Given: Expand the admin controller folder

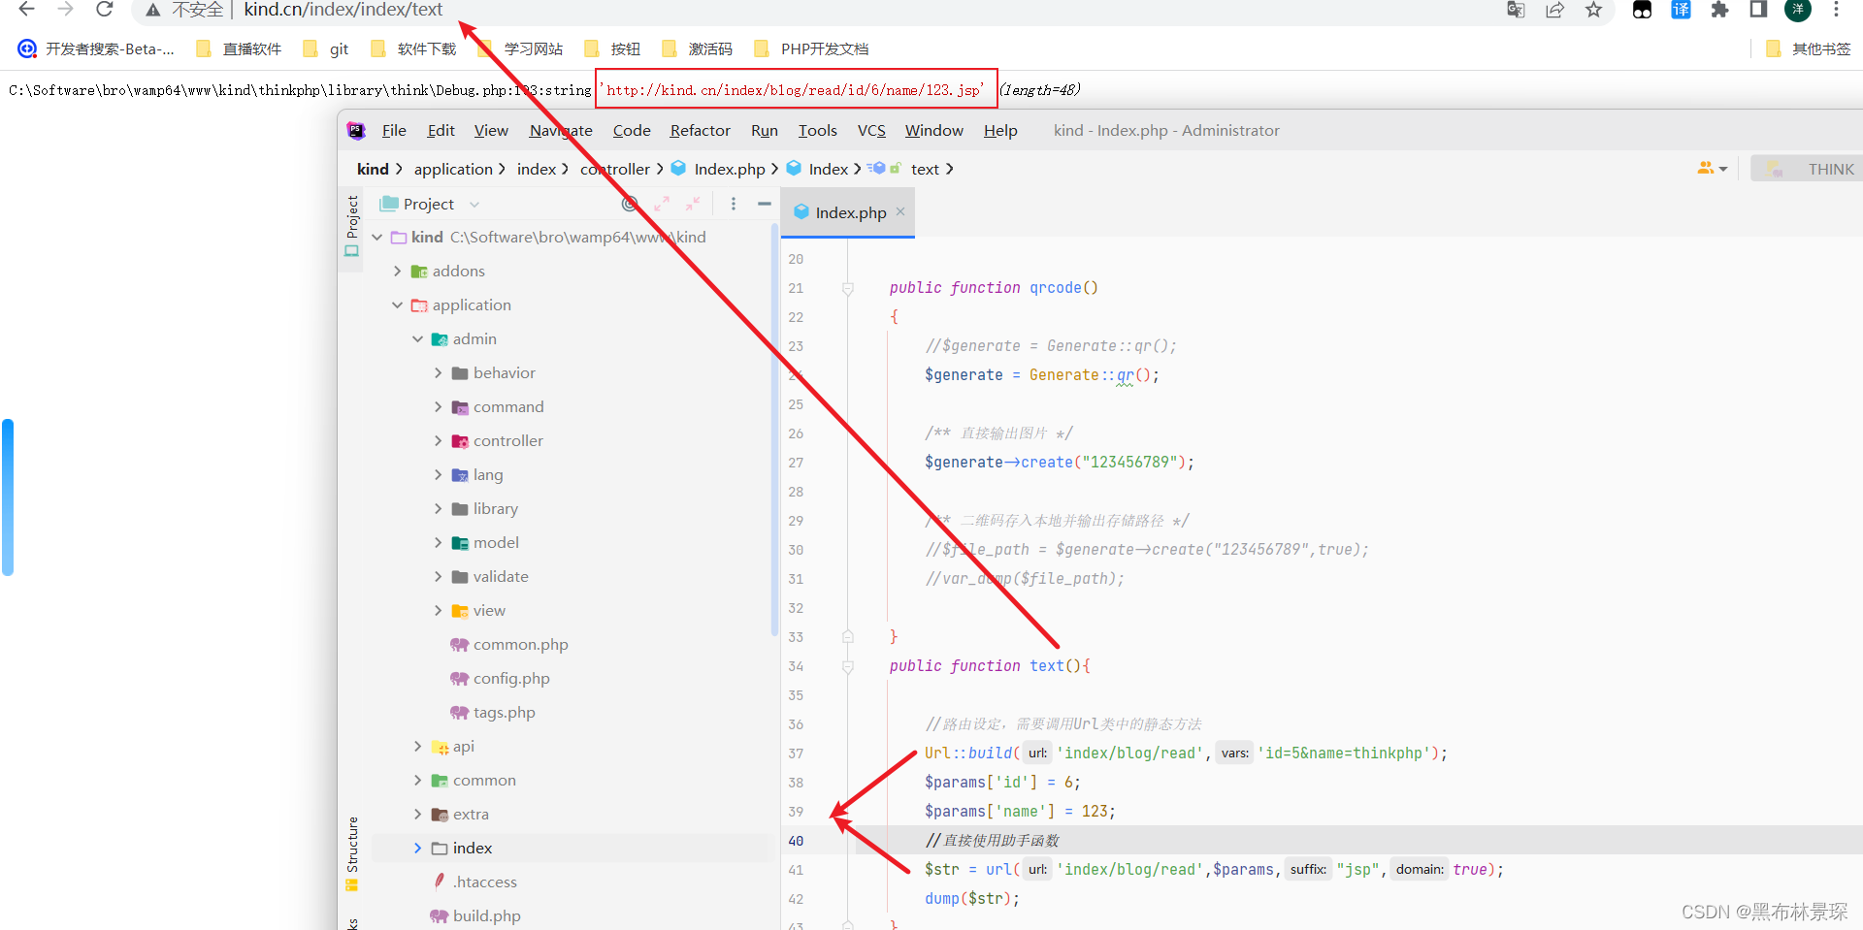Looking at the screenshot, I should (x=438, y=441).
